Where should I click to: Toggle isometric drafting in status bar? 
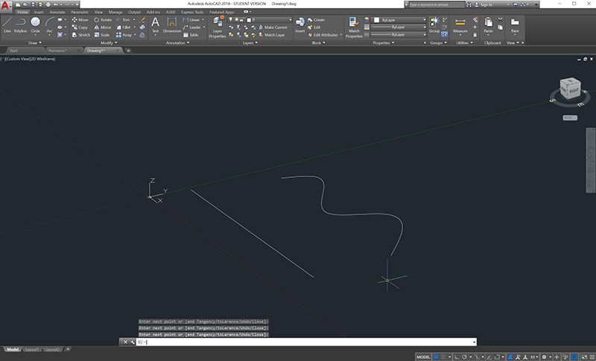tap(477, 357)
